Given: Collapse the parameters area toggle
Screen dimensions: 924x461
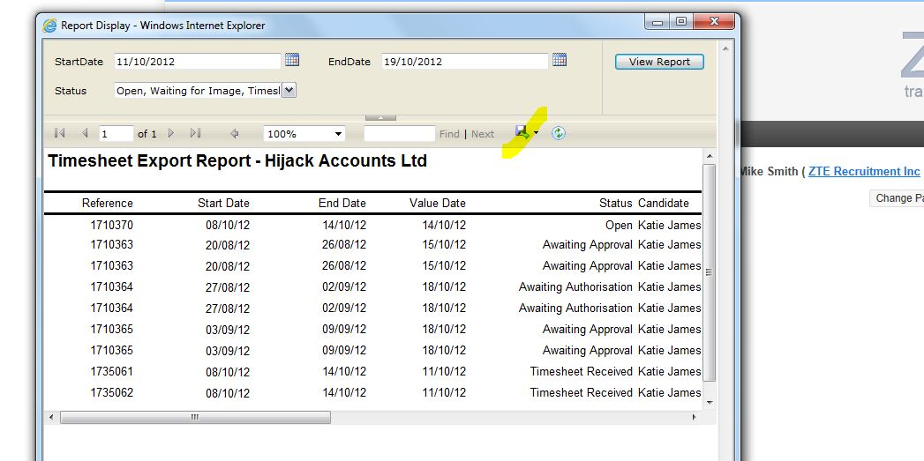Looking at the screenshot, I should point(380,118).
